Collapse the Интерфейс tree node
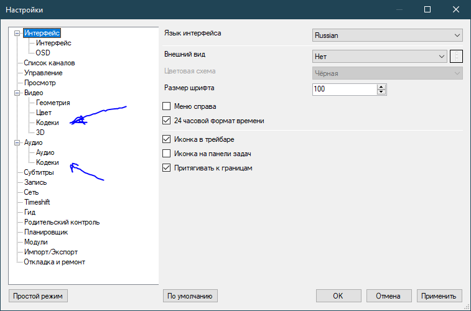471x311 pixels. click(x=17, y=33)
